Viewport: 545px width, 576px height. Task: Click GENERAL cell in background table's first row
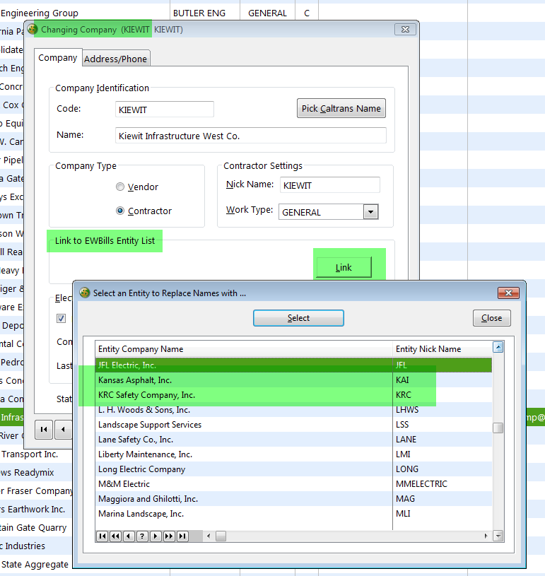click(x=267, y=13)
